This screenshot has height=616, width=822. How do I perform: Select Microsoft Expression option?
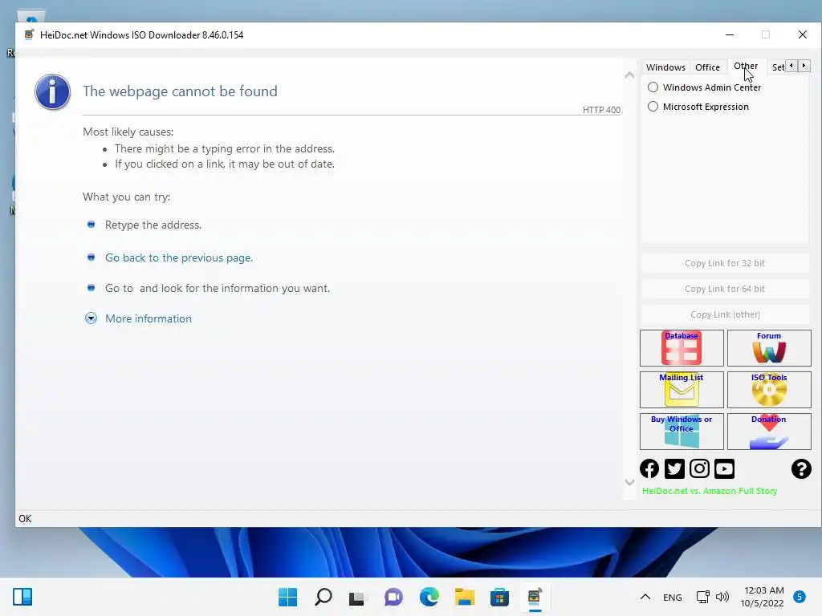[699, 107]
